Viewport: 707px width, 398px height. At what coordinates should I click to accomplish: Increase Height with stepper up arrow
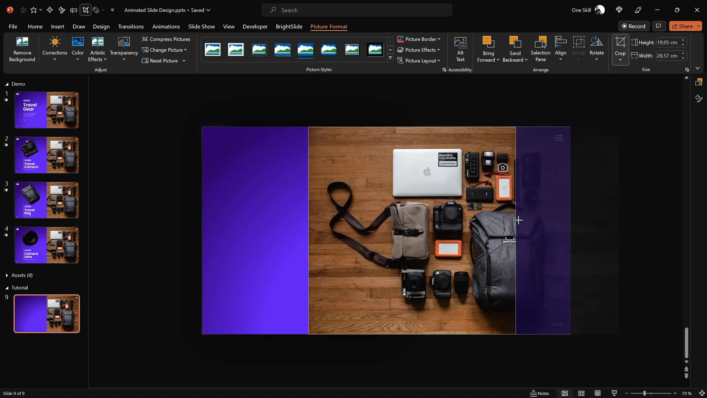[683, 40]
